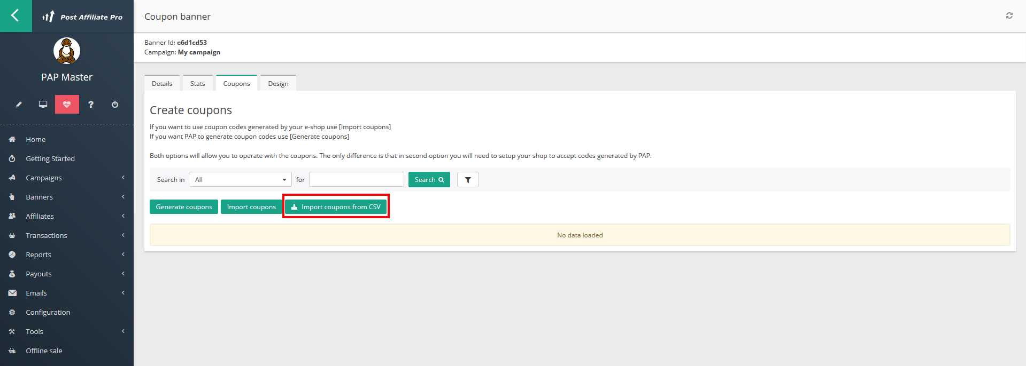Click the refresh icon at top right
This screenshot has height=366, width=1026.
pos(1009,16)
